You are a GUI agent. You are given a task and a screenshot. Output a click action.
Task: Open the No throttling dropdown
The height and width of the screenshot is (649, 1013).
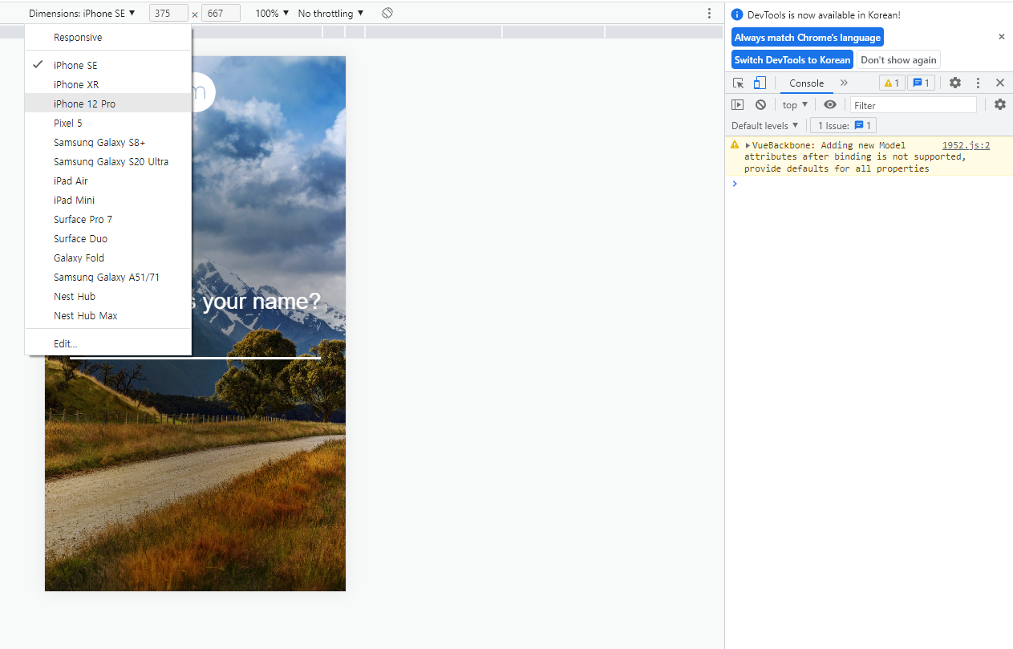(x=330, y=14)
